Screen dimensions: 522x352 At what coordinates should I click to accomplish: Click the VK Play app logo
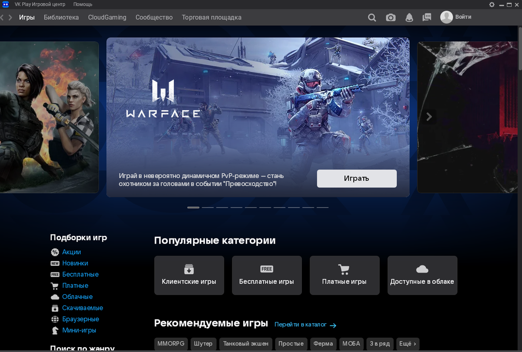click(6, 4)
